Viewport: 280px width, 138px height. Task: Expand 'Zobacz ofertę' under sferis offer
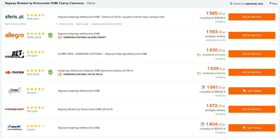[65, 24]
